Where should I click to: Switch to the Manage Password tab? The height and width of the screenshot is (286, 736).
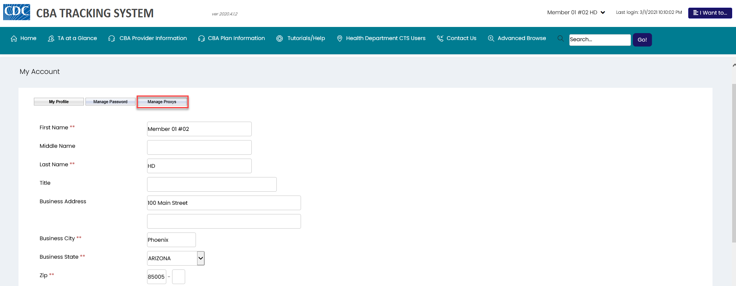(x=110, y=102)
